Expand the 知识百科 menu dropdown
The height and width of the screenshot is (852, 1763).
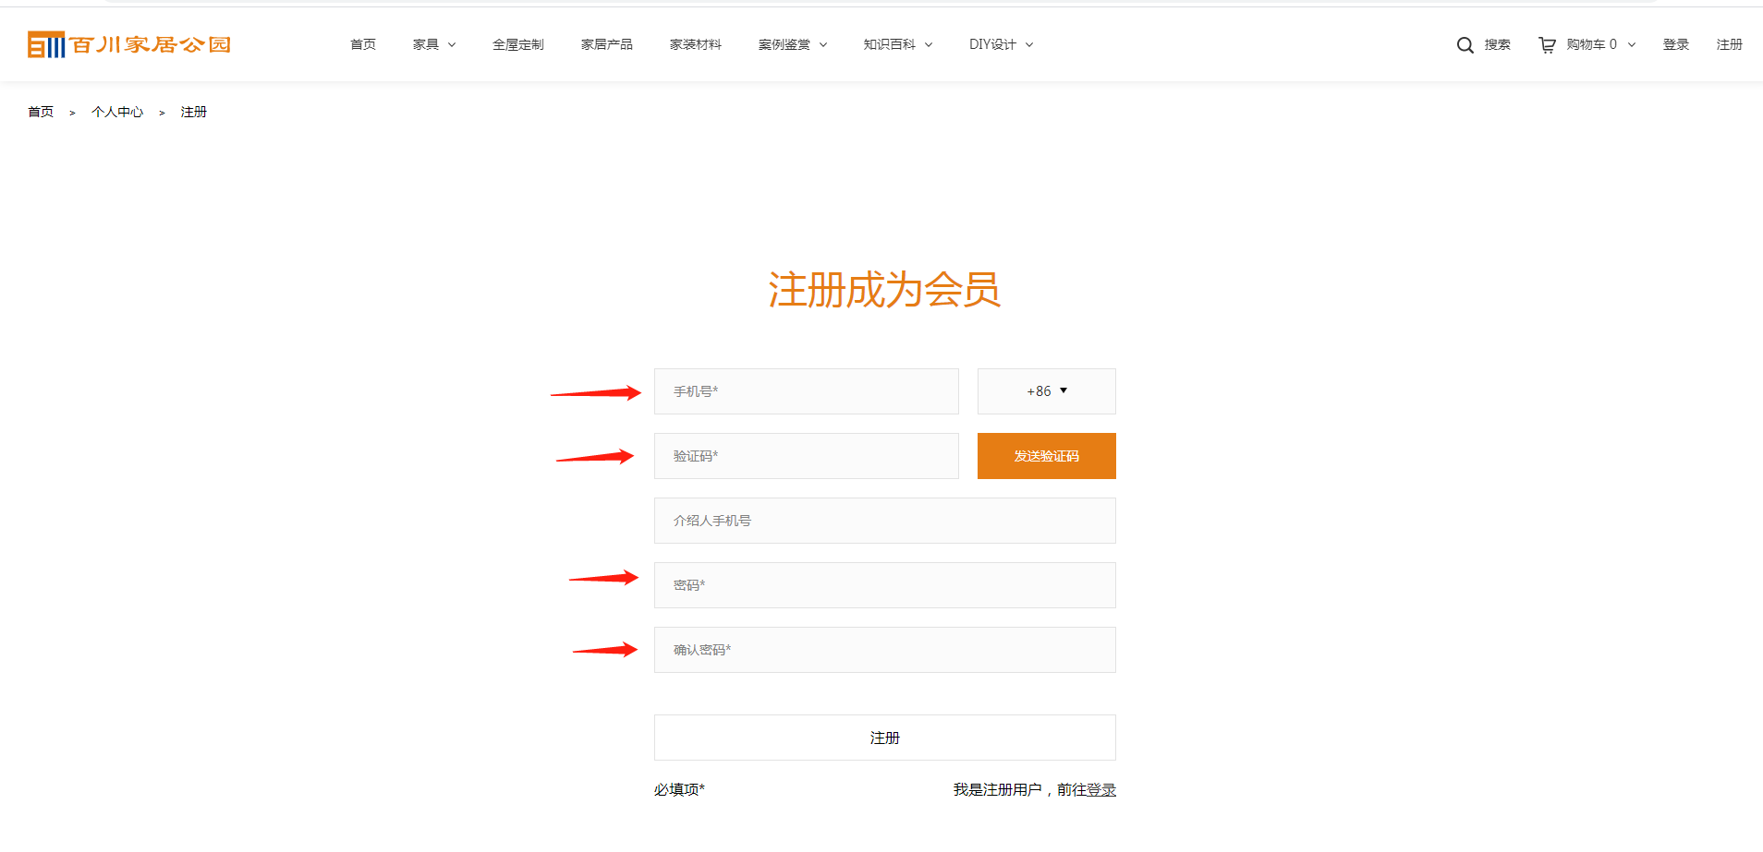(x=897, y=44)
